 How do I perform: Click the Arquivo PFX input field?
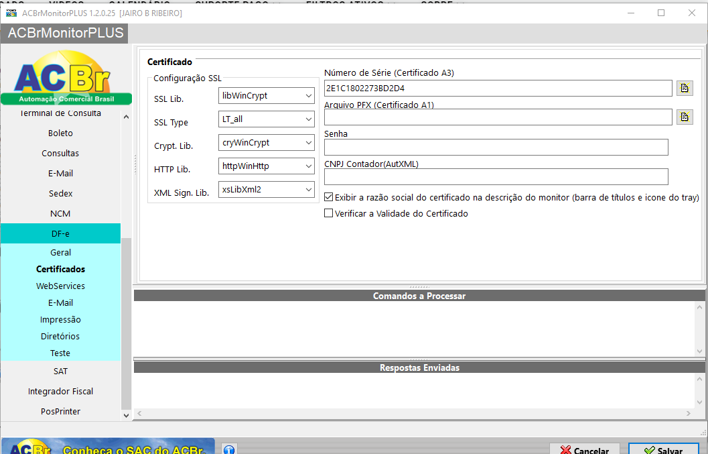pos(498,117)
